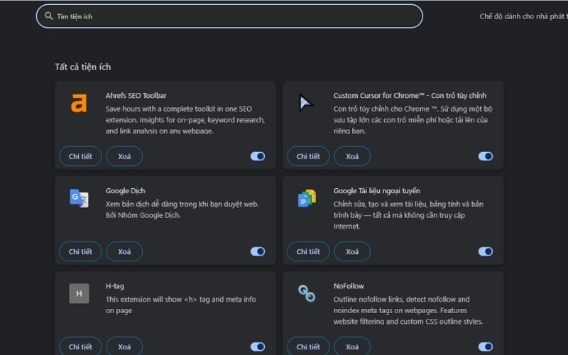Click the Google Tài liệu ngoại tuyến icon
This screenshot has height=355, width=568.
[307, 199]
